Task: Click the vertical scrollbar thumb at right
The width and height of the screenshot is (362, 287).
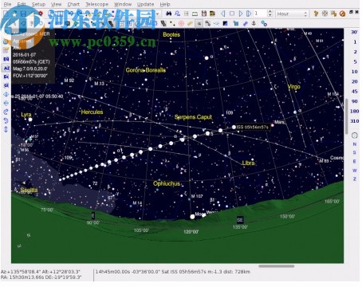Action: coord(346,116)
